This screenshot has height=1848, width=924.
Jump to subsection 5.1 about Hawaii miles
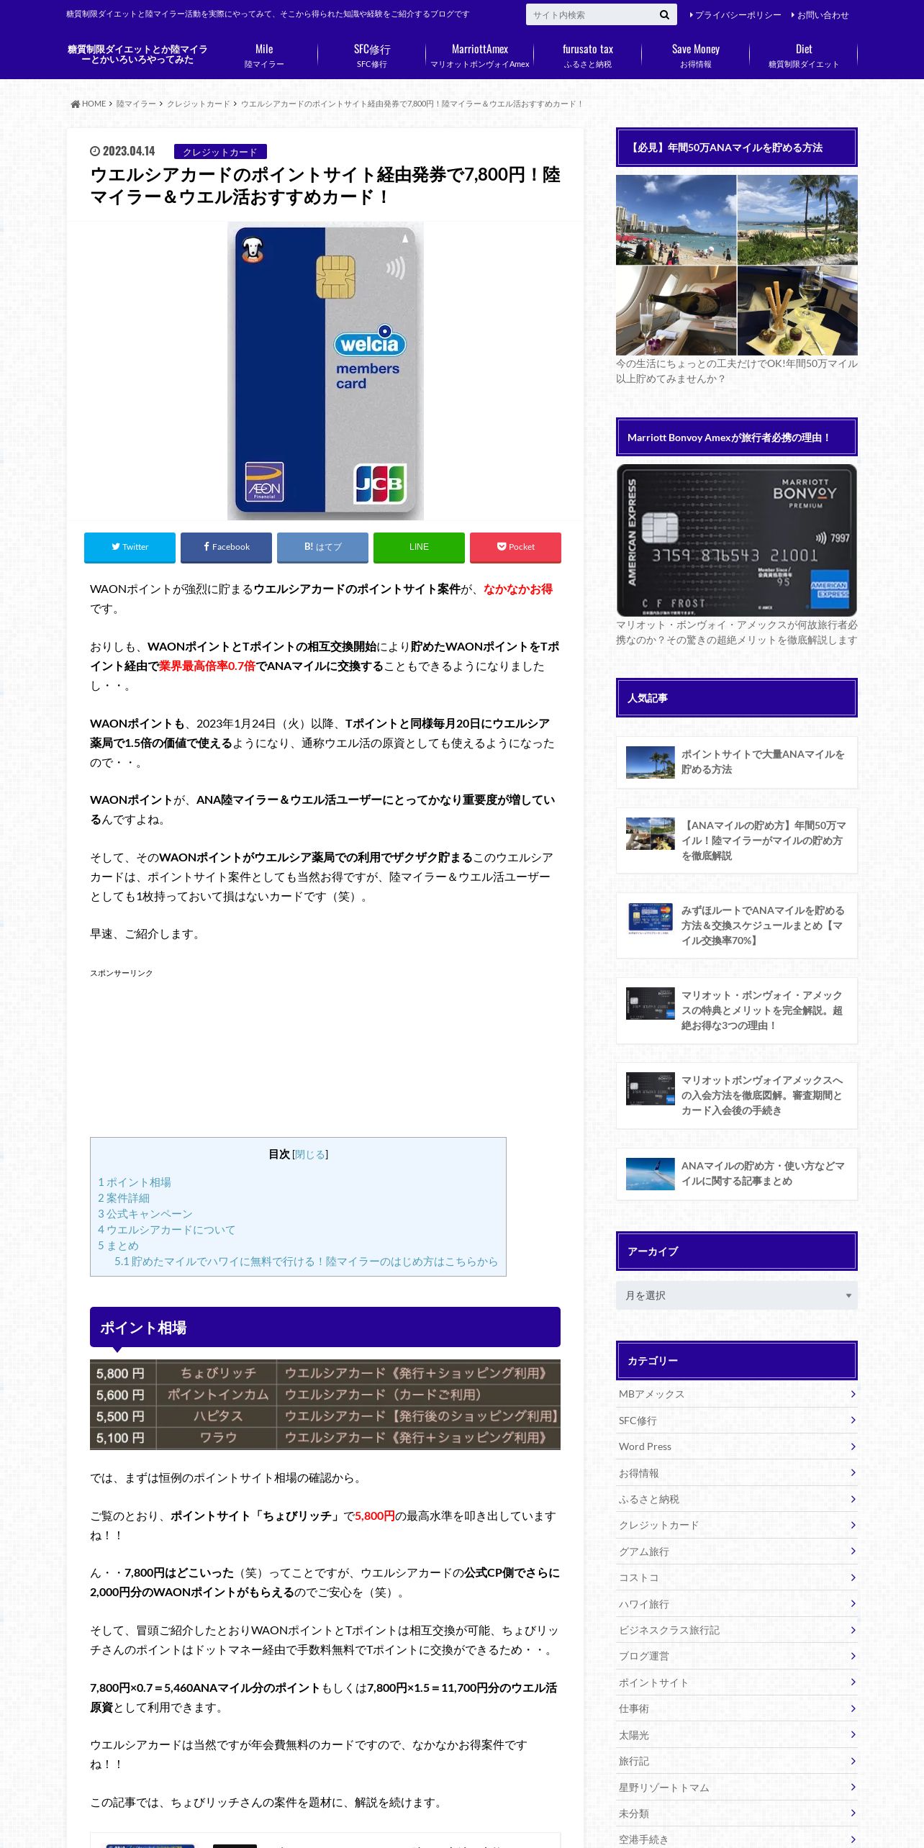pyautogui.click(x=306, y=1262)
